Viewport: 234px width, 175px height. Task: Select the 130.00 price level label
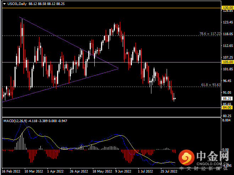coord(227,7)
